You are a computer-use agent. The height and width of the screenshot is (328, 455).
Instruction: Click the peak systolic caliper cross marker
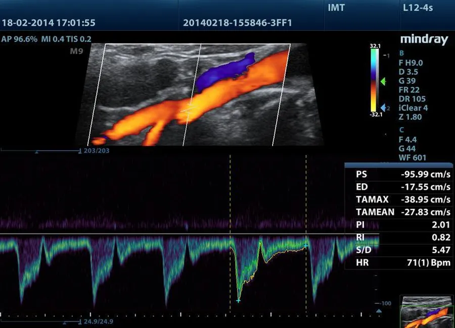pyautogui.click(x=238, y=300)
